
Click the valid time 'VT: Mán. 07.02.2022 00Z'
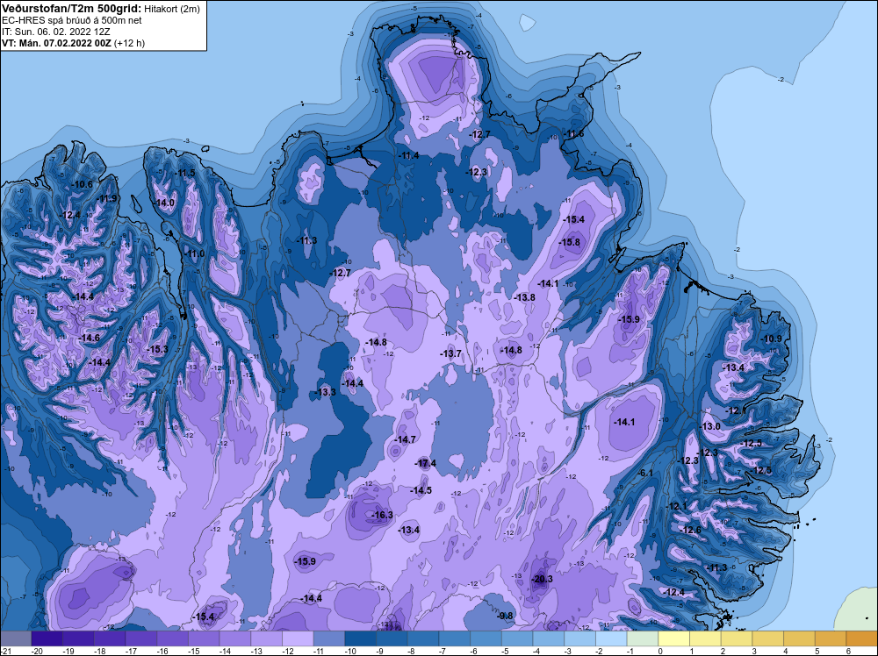tap(56, 43)
